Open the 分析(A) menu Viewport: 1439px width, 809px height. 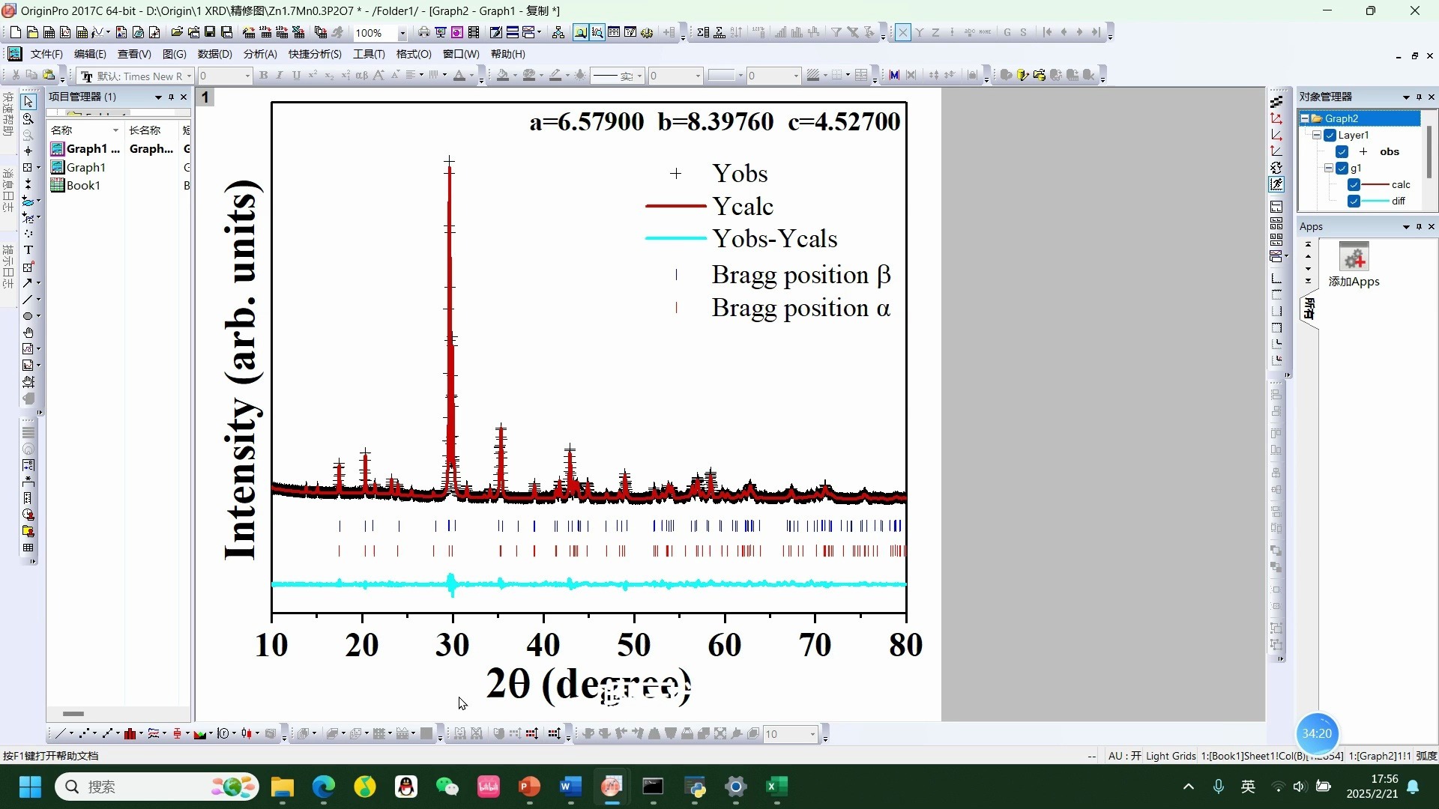point(260,54)
